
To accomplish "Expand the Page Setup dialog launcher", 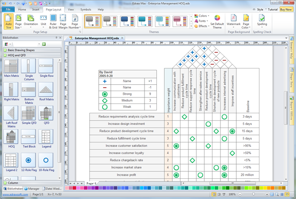I will (x=80, y=32).
